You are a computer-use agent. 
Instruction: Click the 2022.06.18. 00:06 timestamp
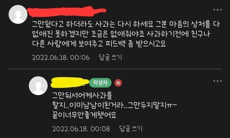tap(61, 57)
